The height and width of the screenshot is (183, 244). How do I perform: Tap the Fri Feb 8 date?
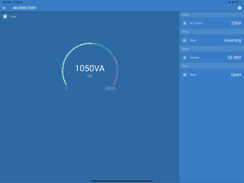click(18, 2)
